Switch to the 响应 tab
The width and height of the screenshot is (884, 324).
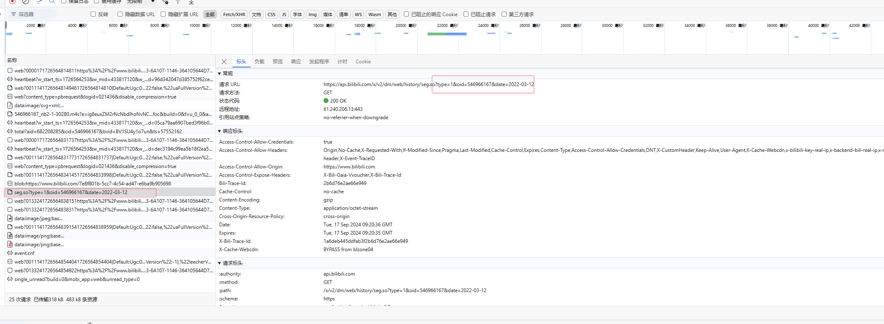296,62
